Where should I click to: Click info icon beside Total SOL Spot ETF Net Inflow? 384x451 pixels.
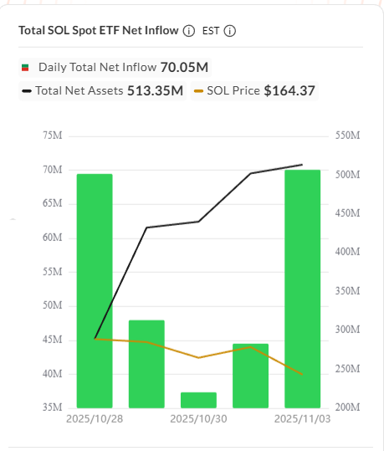click(x=189, y=31)
